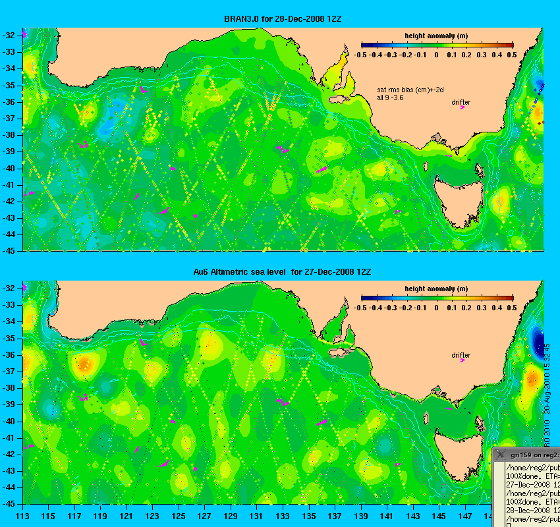The height and width of the screenshot is (527, 560).
Task: Click the terminal window's left scrollbar
Action: tap(499, 494)
